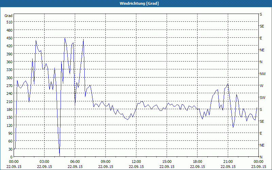This screenshot has width=272, height=170.
Task: Click the 21:00 time axis label
Action: (228, 162)
